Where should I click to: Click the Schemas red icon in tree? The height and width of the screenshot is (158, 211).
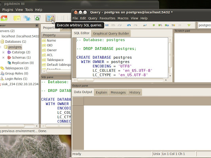coord(9,57)
